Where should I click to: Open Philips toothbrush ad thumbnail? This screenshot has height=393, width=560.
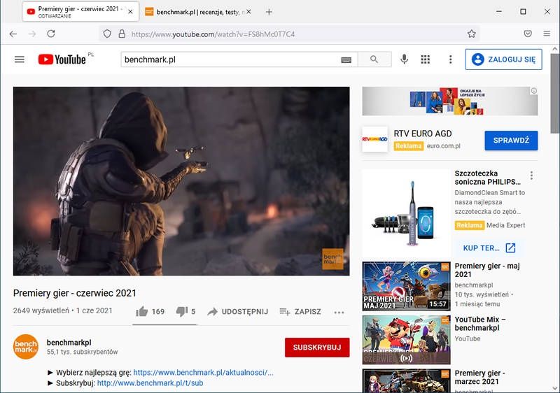pyautogui.click(x=407, y=213)
